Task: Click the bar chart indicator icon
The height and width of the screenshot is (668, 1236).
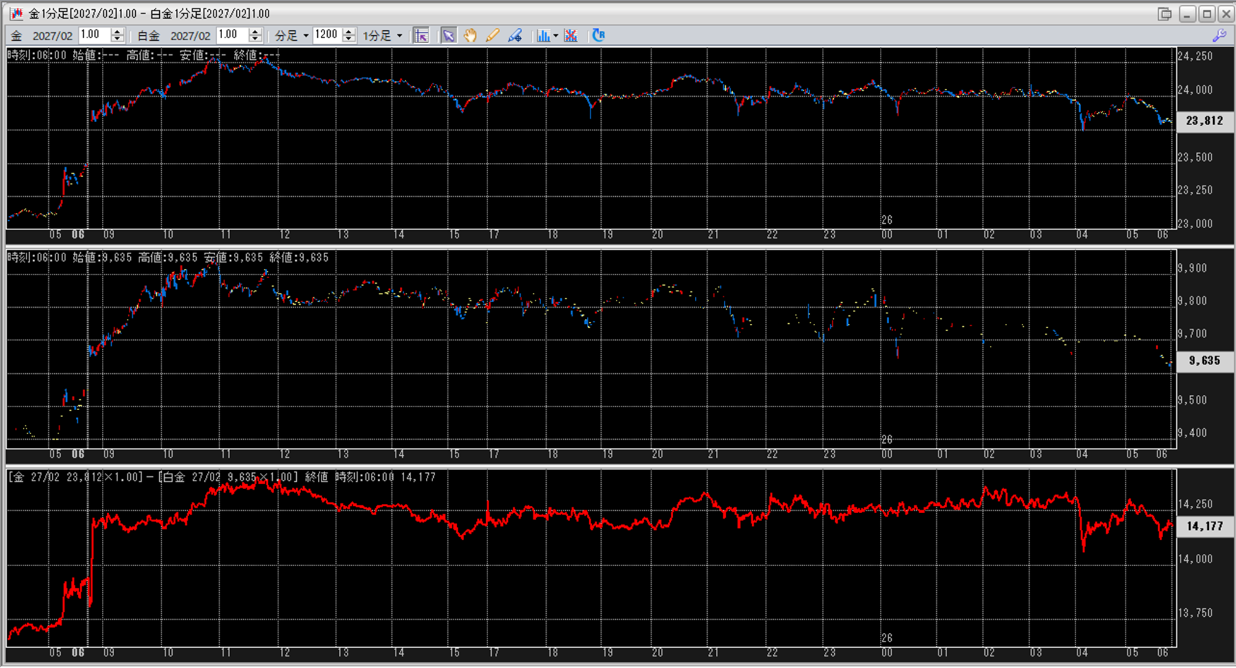Action: click(542, 35)
